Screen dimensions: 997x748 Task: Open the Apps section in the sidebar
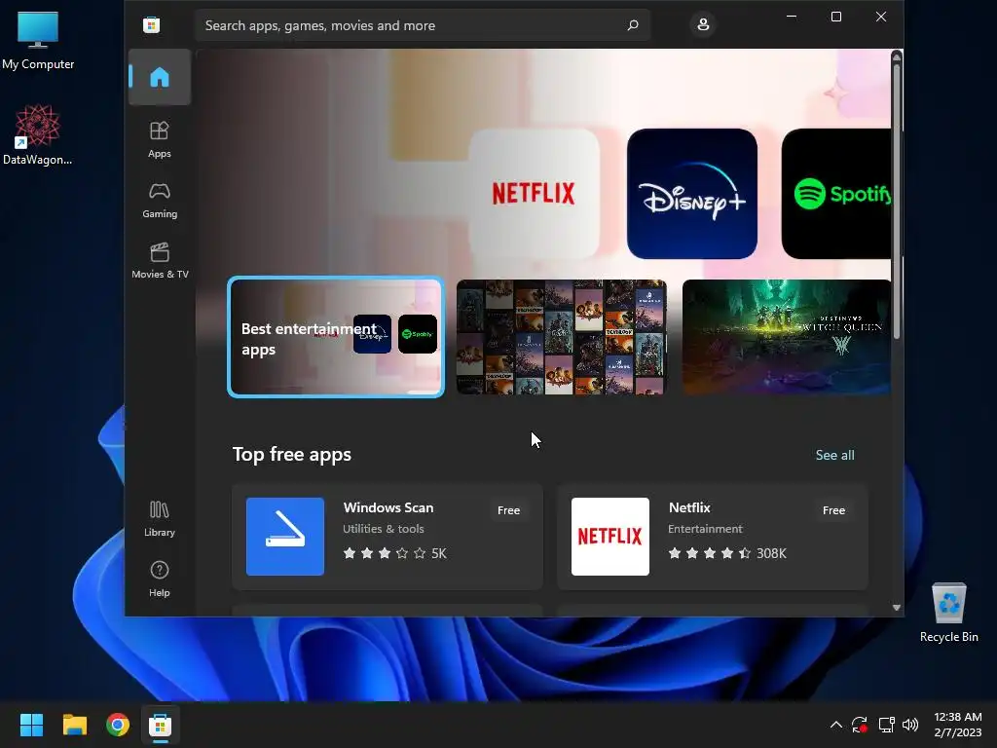(x=160, y=140)
